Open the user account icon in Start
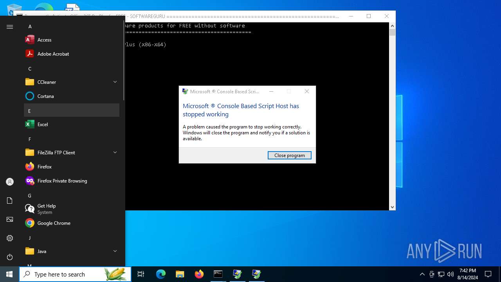This screenshot has height=282, width=501. [x=10, y=182]
